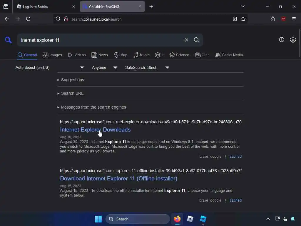Open Roblox from the taskbar
This screenshot has width=301, height=226.
(190, 219)
